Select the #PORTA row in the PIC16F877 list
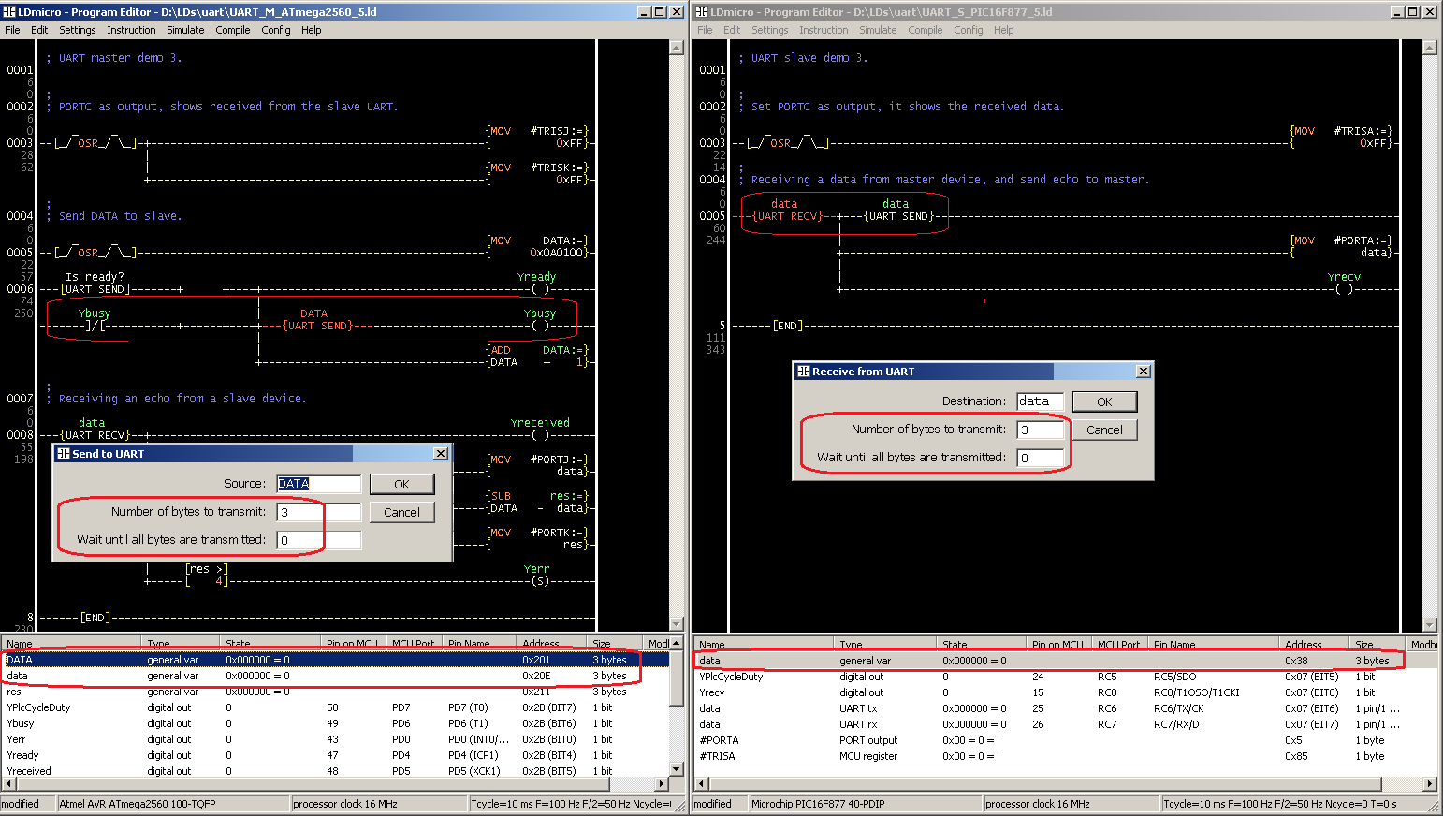This screenshot has height=816, width=1443. (x=1065, y=740)
